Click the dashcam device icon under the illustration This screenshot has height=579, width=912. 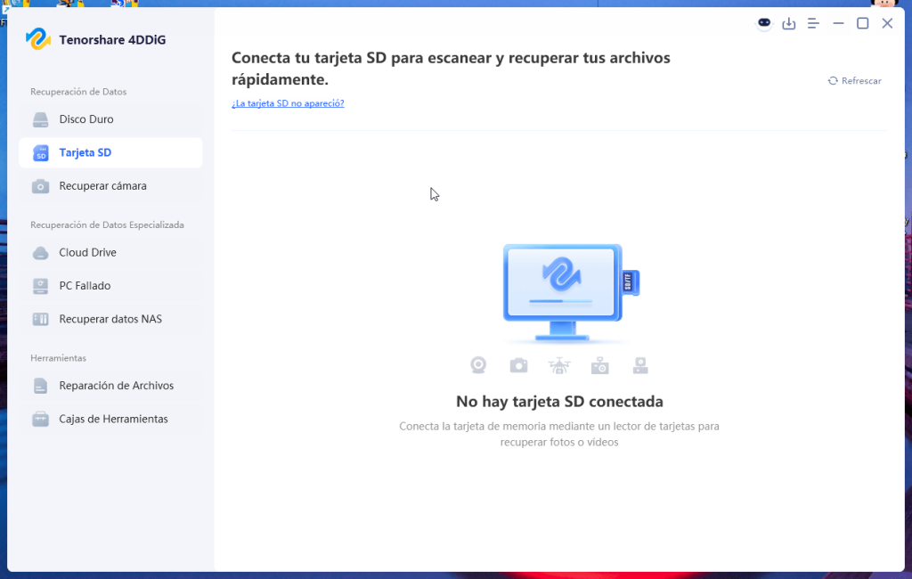(x=640, y=365)
